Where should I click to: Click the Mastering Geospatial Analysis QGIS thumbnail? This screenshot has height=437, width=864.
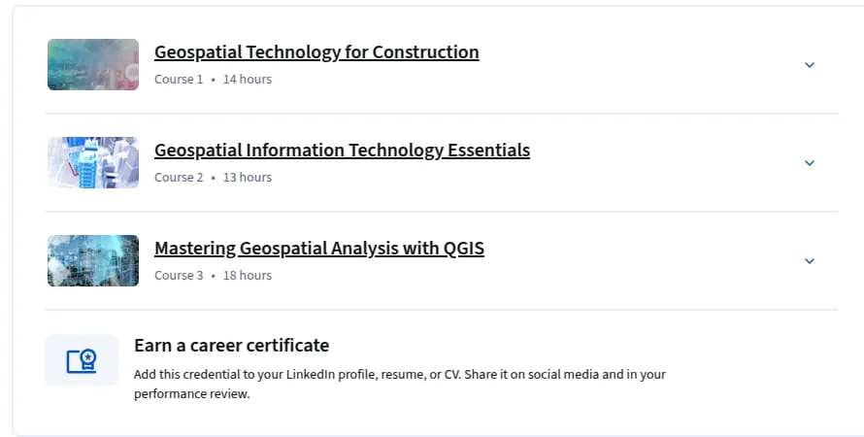[93, 260]
